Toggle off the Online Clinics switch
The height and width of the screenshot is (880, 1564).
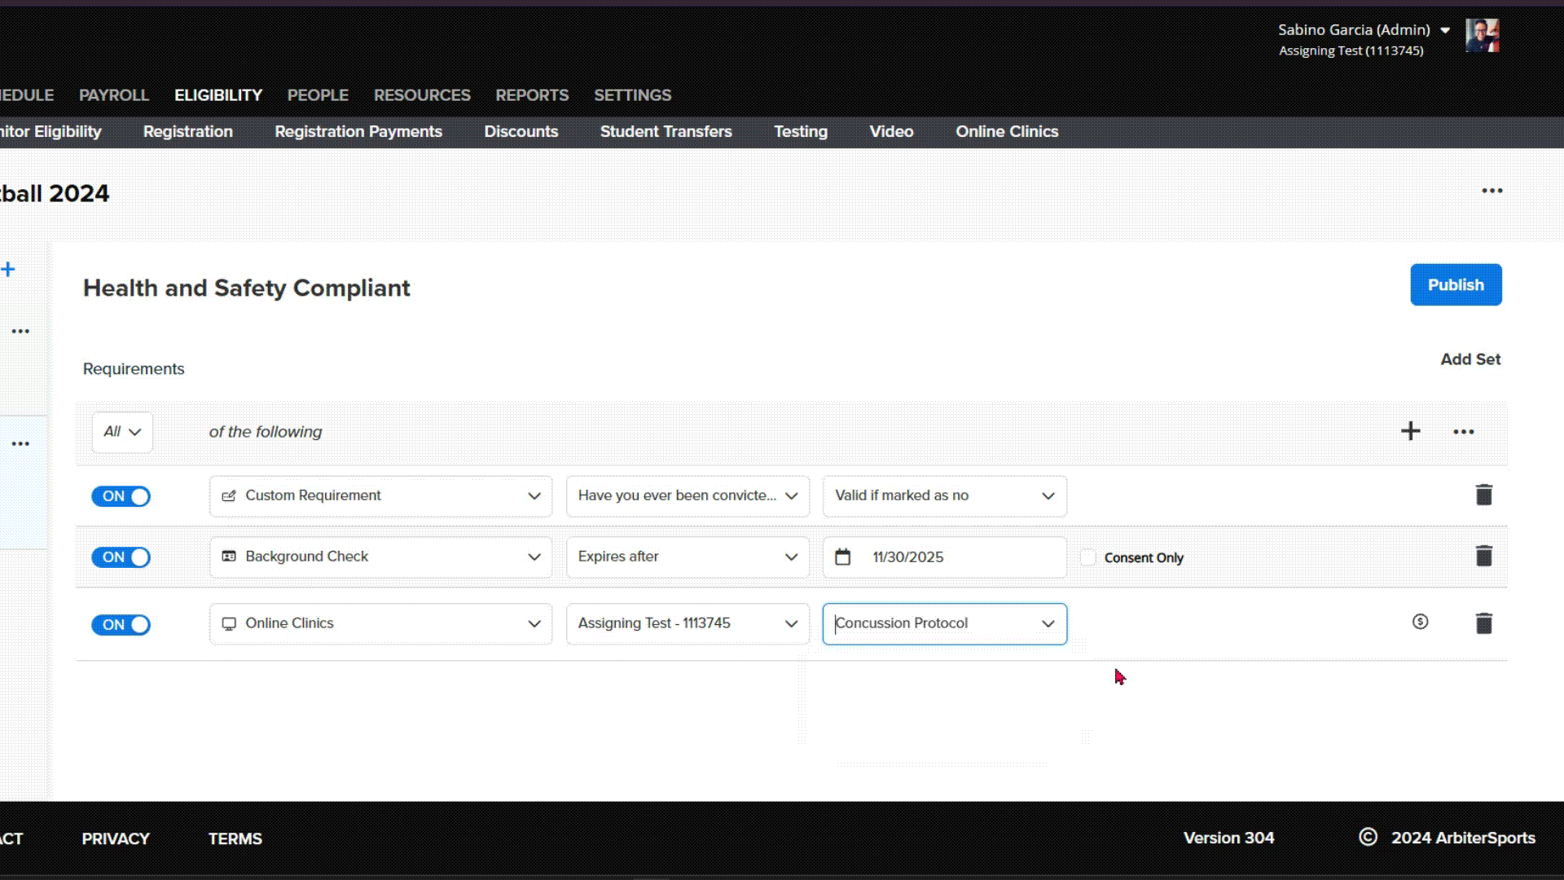pos(121,624)
